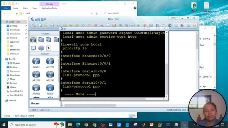228x128 pixels.
Task: Switch Explorer to details view icon in status bar
Action: pyautogui.click(x=130, y=116)
